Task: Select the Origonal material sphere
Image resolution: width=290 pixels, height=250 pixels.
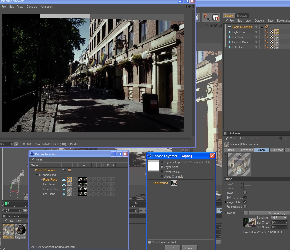Action: (20, 230)
